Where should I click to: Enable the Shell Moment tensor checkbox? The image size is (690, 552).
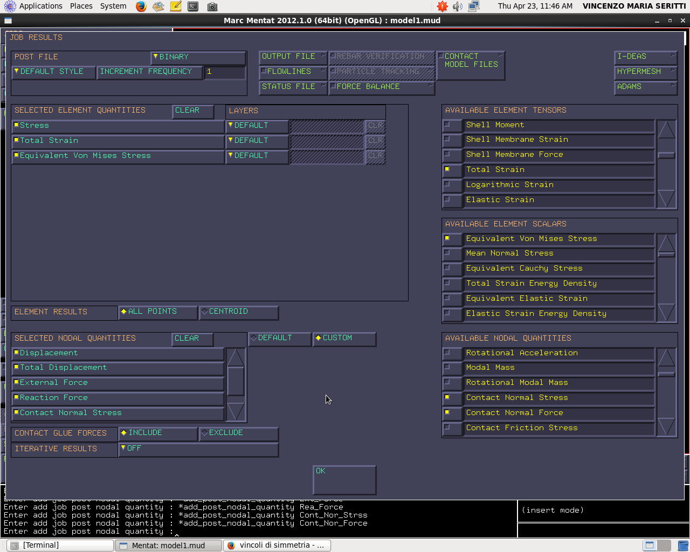(x=447, y=125)
